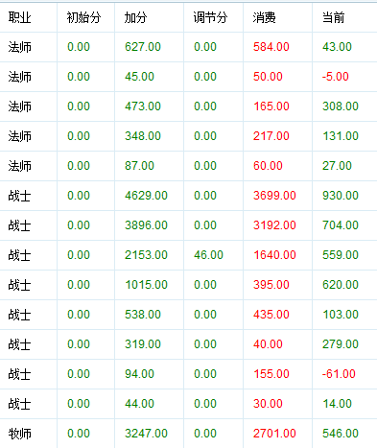Select the 4629.00 加分 cell

coord(146,196)
